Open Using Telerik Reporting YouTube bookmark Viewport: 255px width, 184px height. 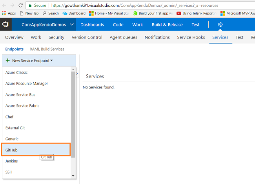(197, 13)
